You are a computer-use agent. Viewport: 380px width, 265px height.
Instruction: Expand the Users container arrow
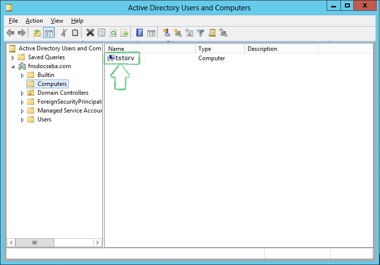click(x=22, y=119)
